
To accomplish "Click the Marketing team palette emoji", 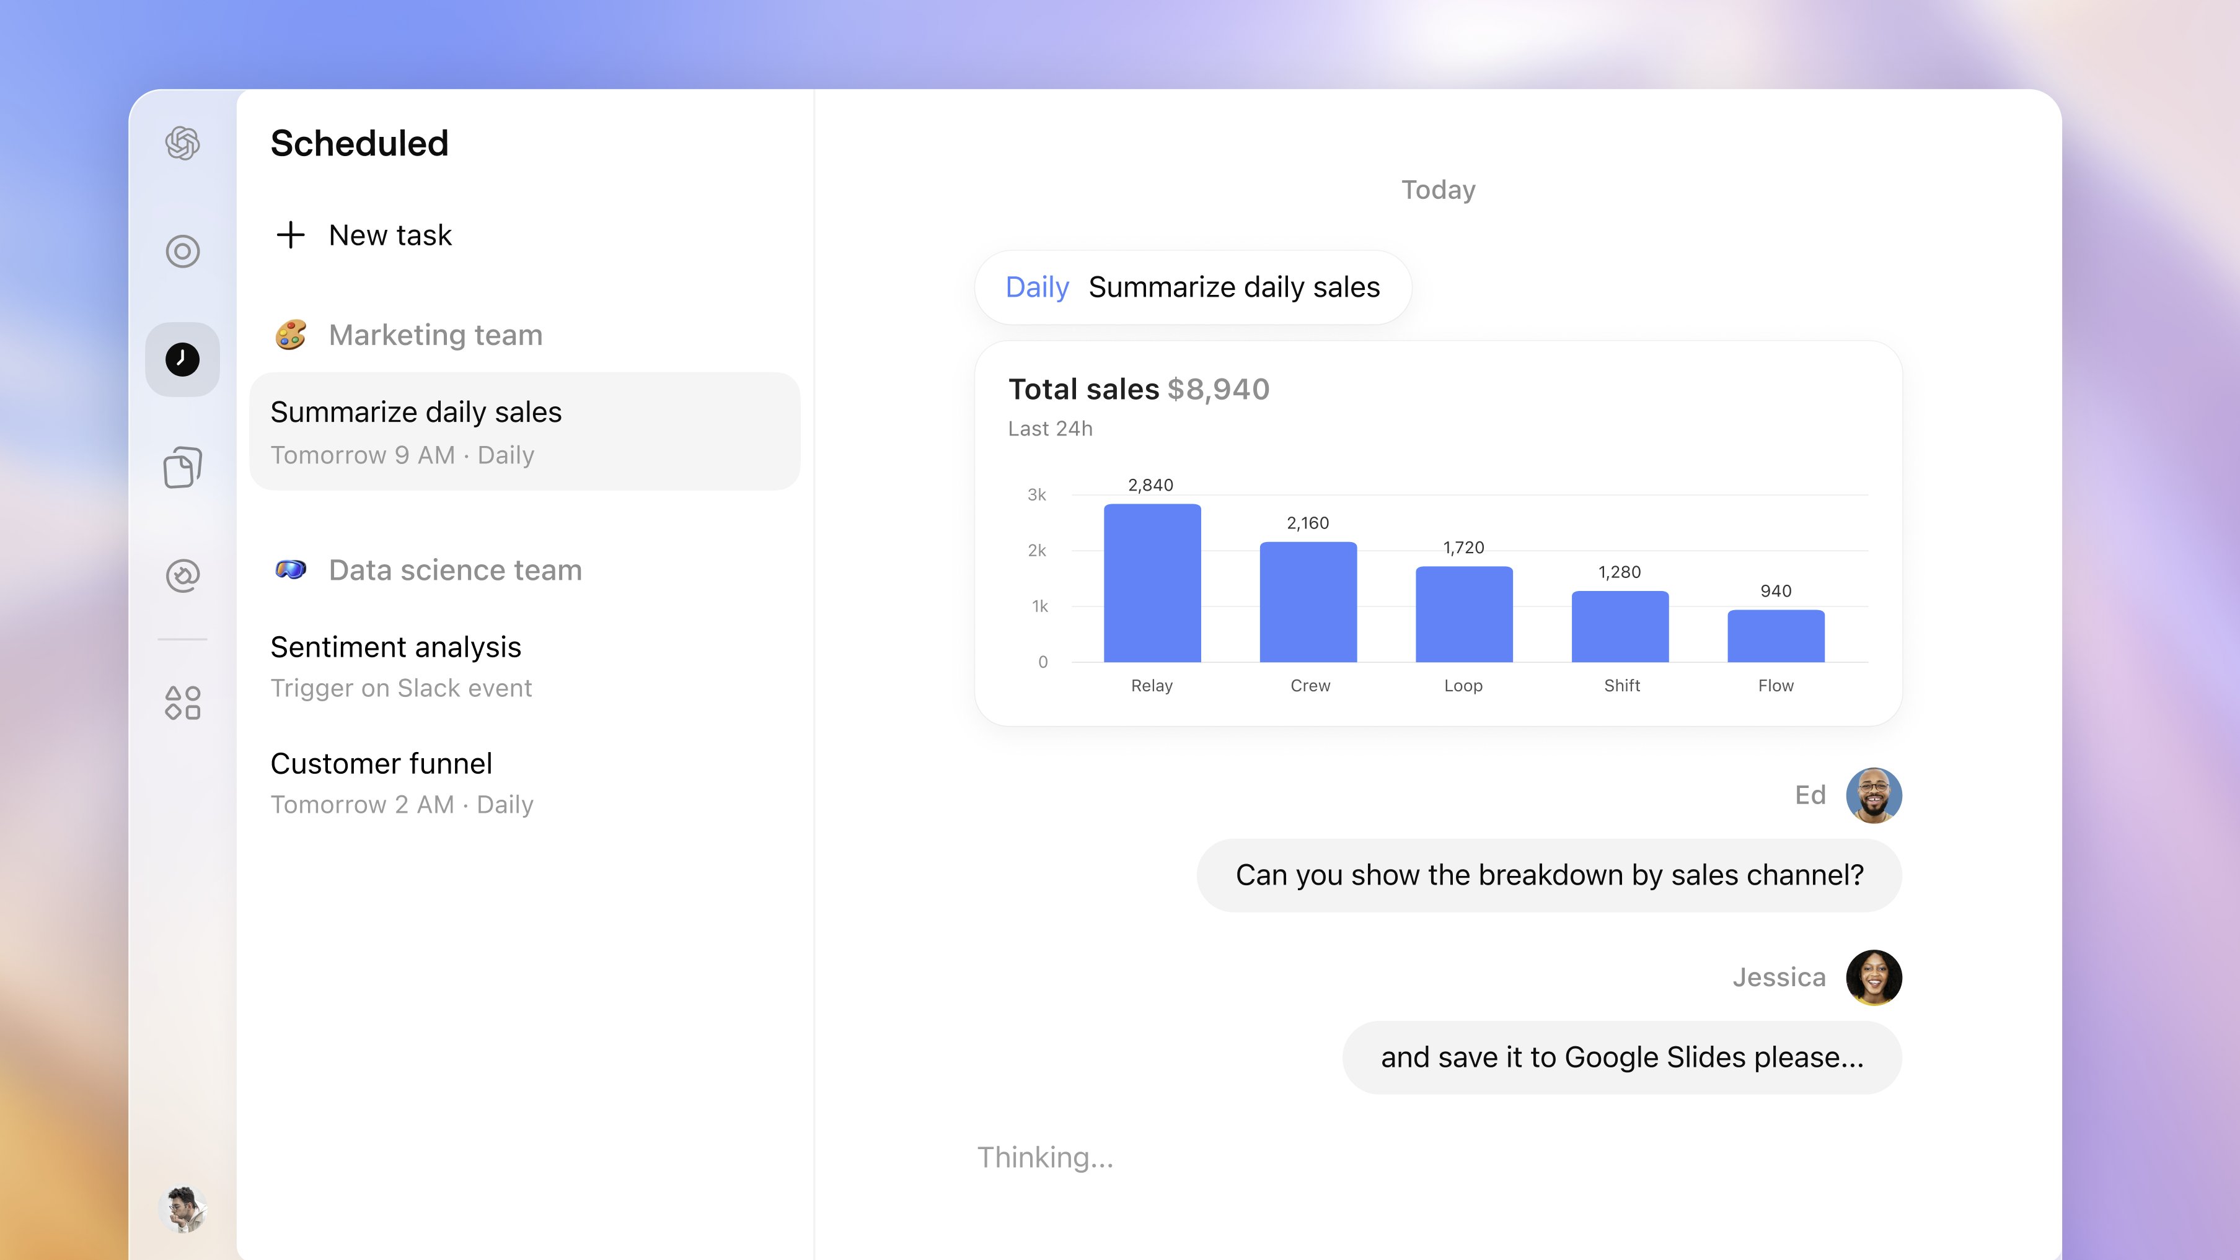I will click(291, 335).
